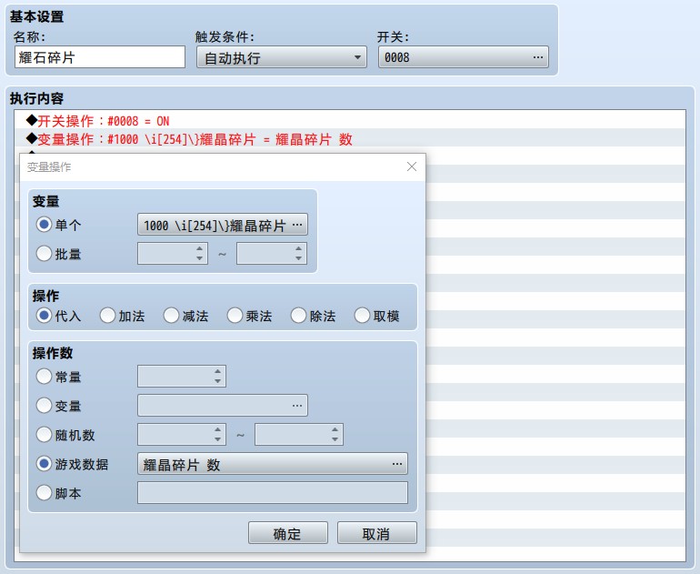Select the 游戏数据 operand option

coord(44,464)
